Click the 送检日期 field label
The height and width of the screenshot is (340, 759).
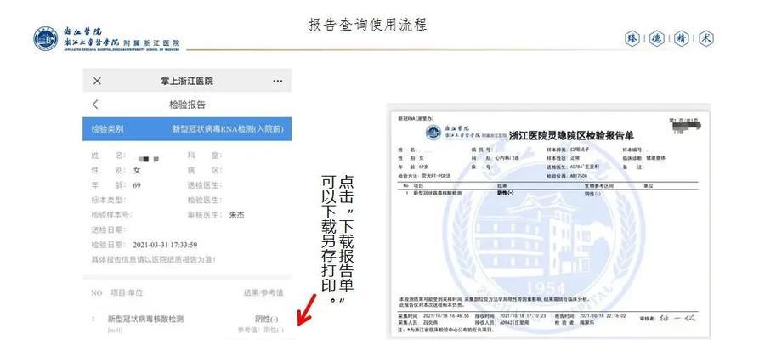click(x=109, y=230)
